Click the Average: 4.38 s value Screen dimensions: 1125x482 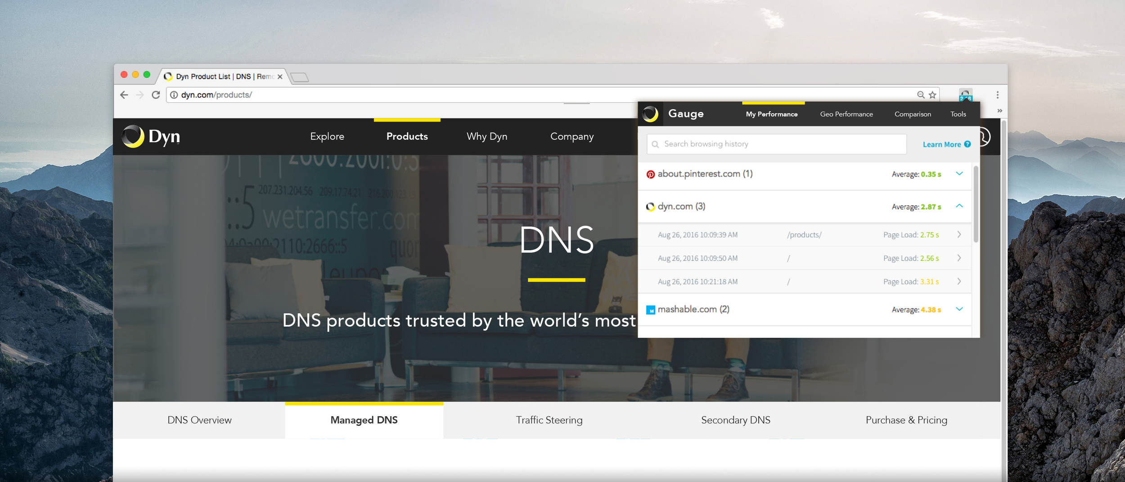point(916,310)
